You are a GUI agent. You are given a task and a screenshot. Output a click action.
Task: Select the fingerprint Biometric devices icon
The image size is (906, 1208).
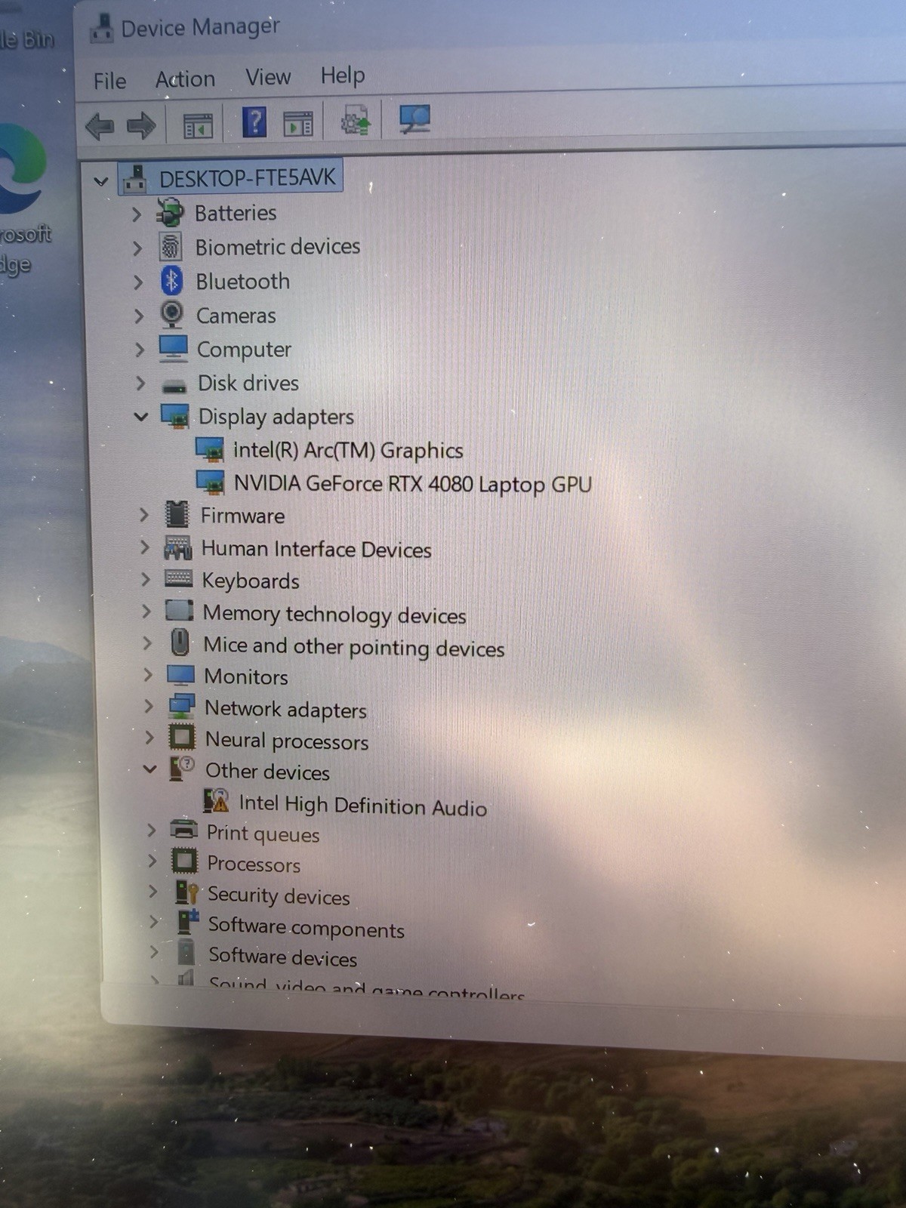coord(171,247)
